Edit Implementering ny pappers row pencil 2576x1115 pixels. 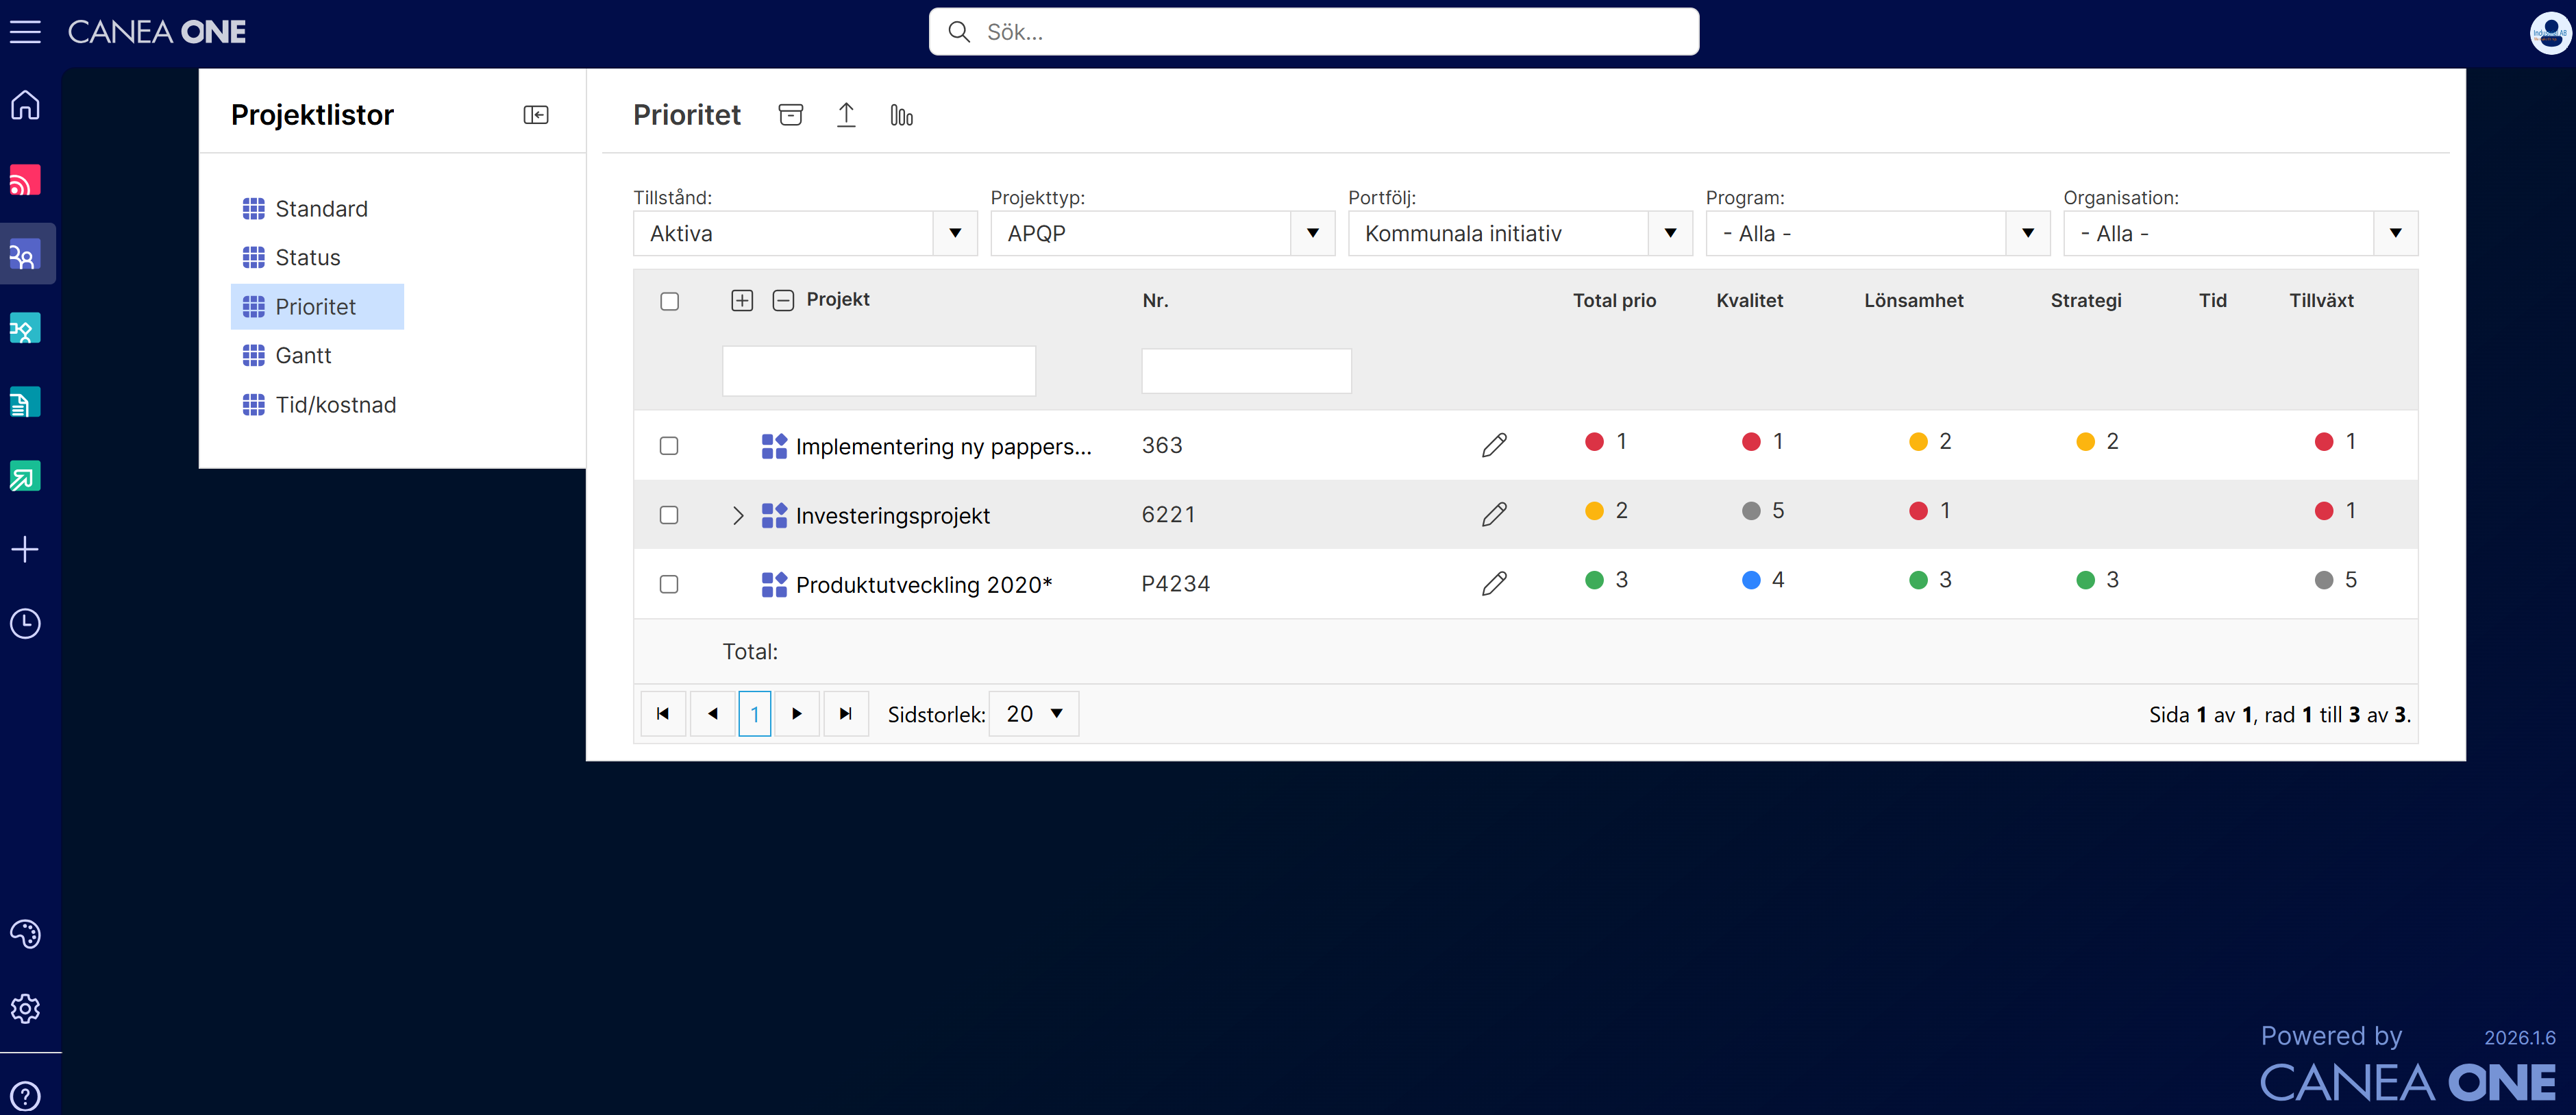tap(1494, 445)
